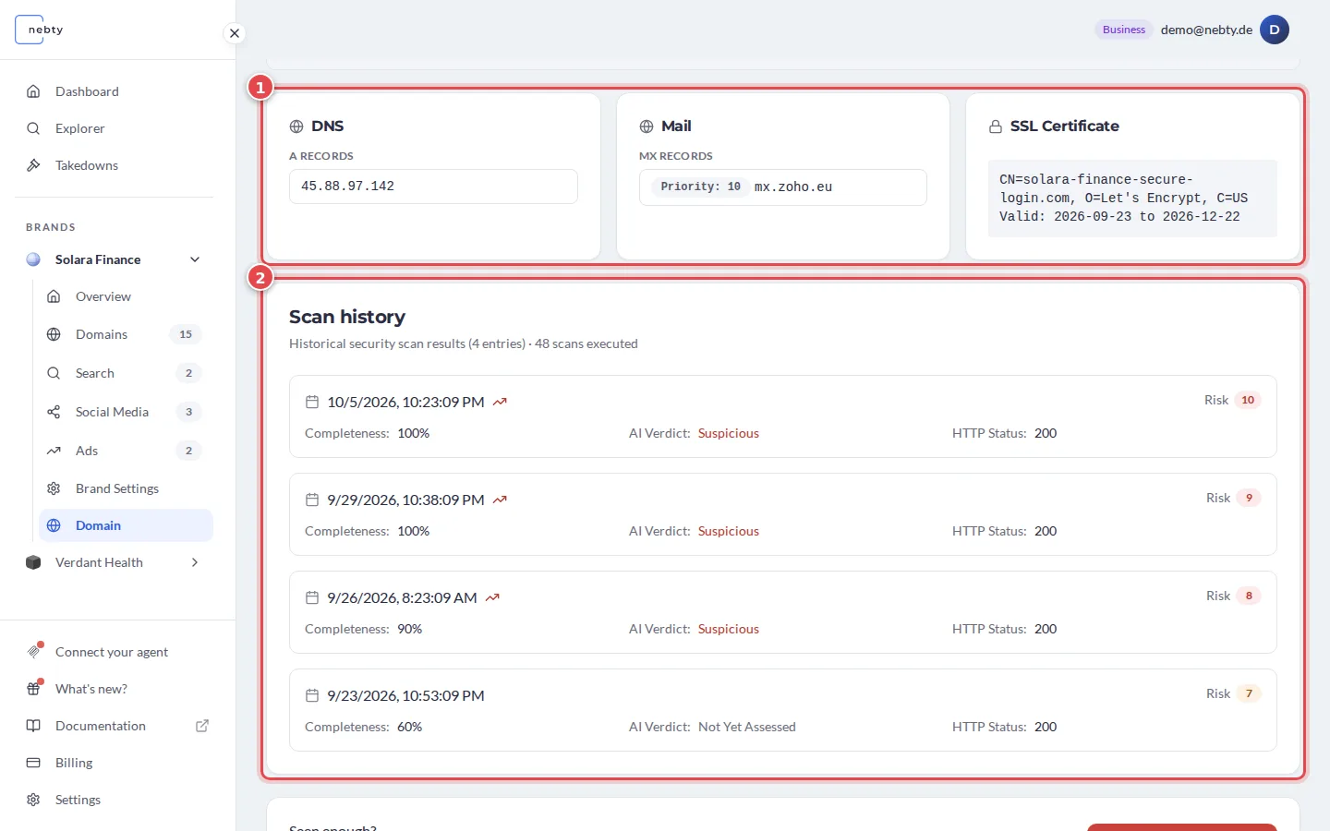Click the Billing card icon
The width and height of the screenshot is (1330, 831).
33,763
